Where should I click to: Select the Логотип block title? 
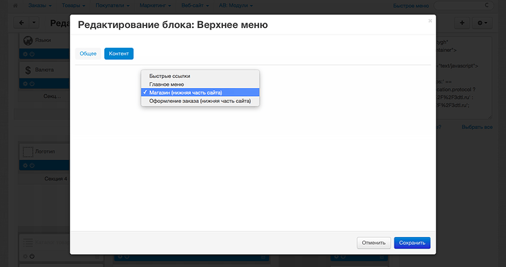[x=45, y=151]
